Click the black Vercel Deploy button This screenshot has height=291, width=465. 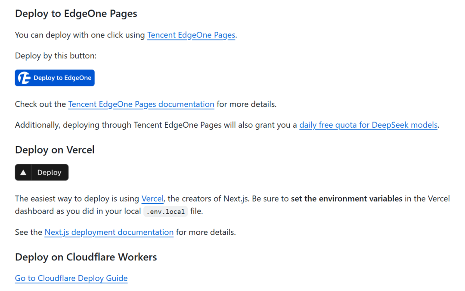[x=42, y=172]
